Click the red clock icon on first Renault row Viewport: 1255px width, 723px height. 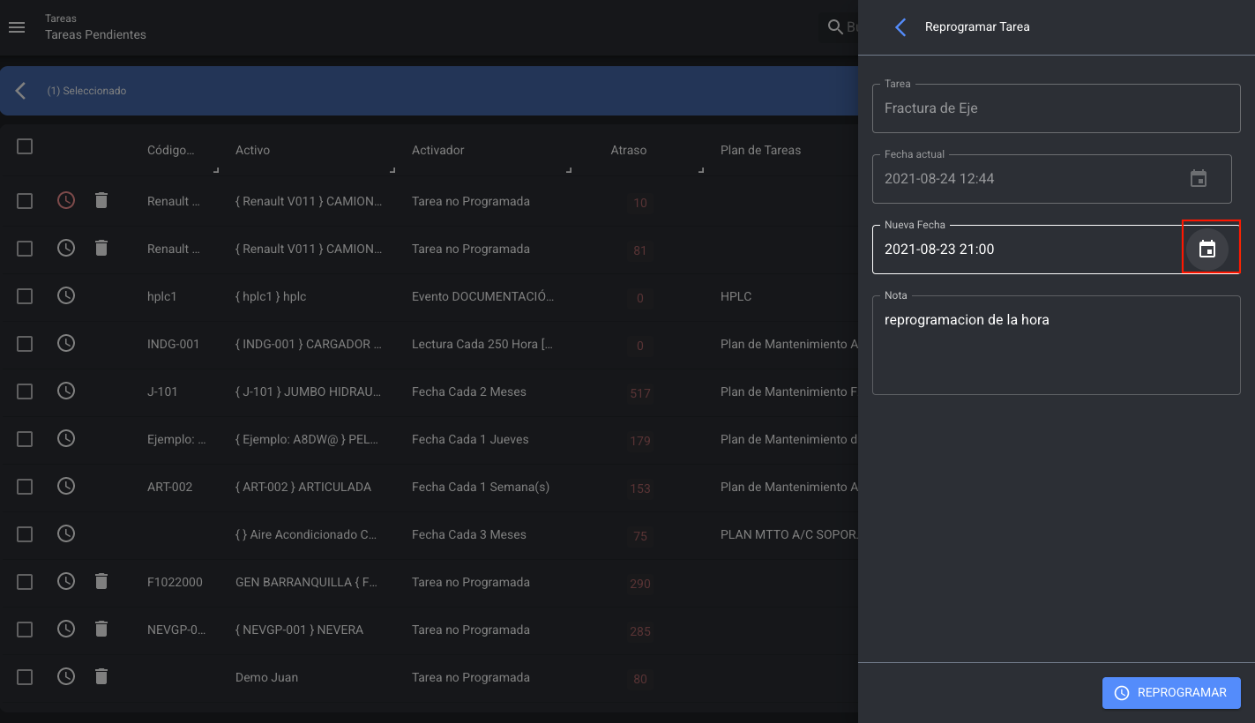pyautogui.click(x=66, y=201)
